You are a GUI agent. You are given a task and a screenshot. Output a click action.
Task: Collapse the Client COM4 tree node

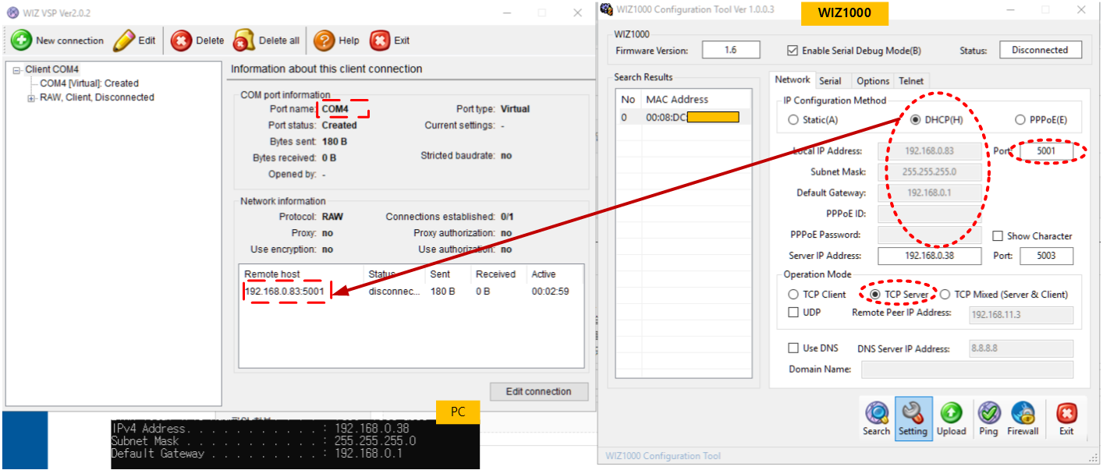16,69
